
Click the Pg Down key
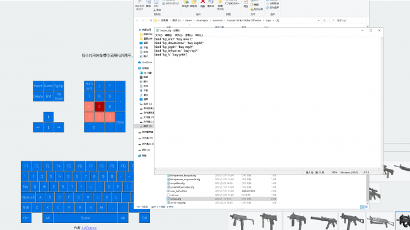[x=59, y=96]
